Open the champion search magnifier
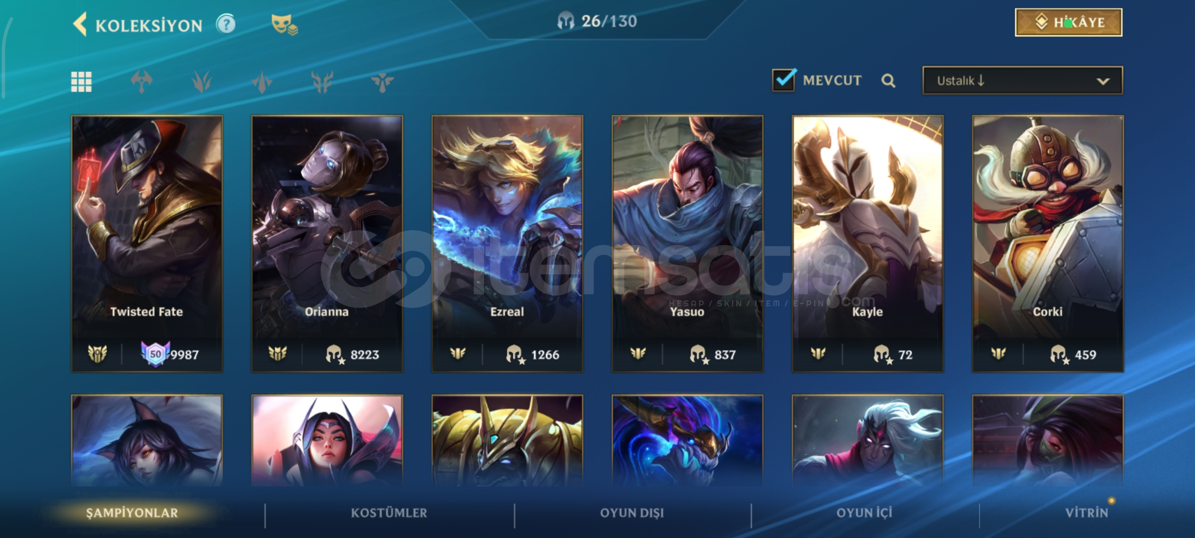Viewport: 1195px width, 538px height. (x=888, y=81)
